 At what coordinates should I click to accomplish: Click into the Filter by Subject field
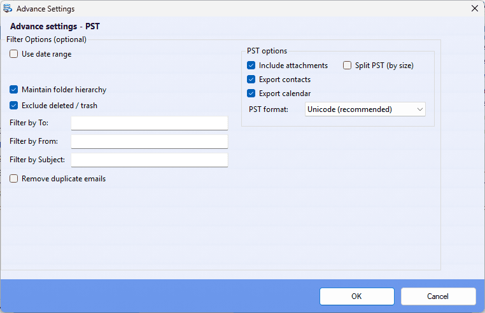point(150,160)
